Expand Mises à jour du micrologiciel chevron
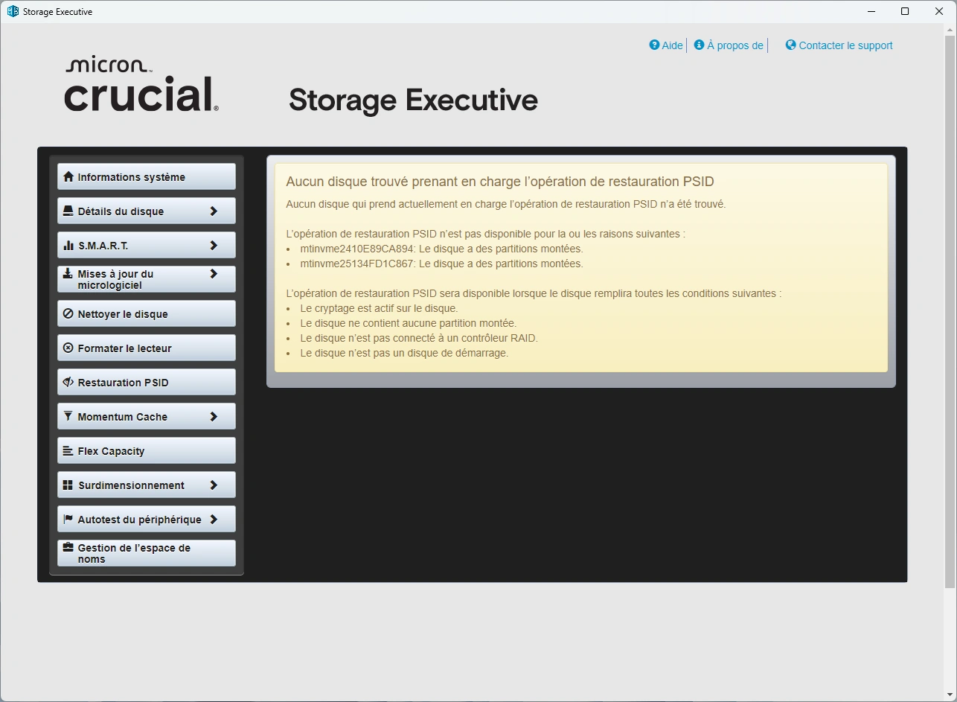 pyautogui.click(x=214, y=273)
